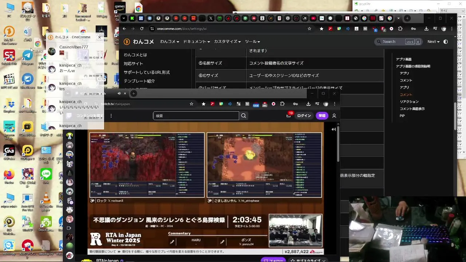Open the Next version dropdown
This screenshot has height=262, width=466.
[x=434, y=42]
